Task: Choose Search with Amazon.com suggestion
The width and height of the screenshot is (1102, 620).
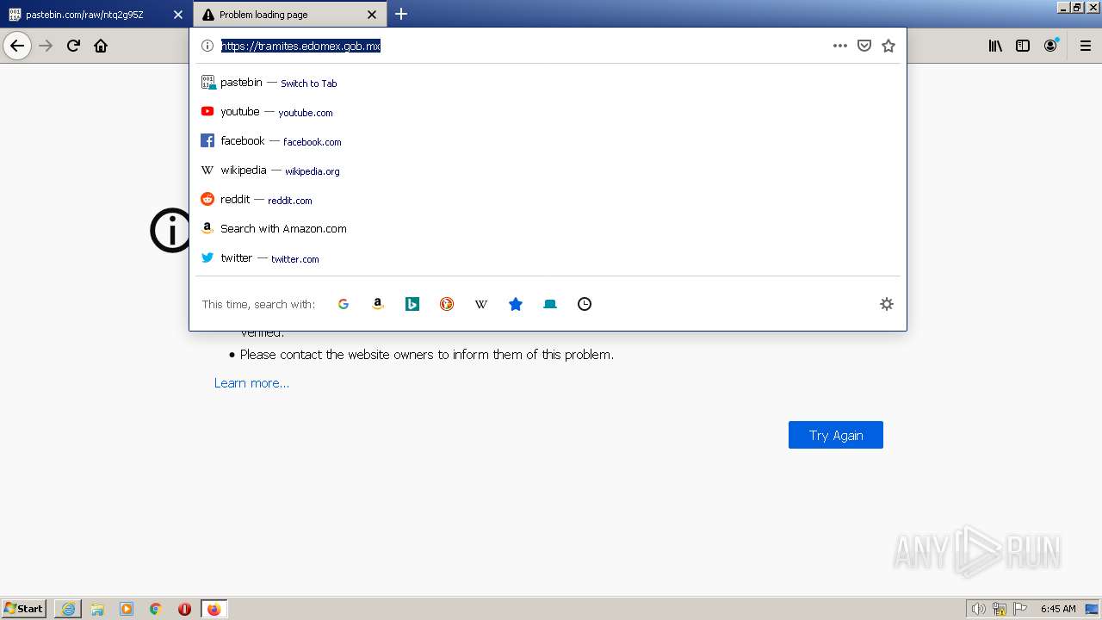Action: pyautogui.click(x=548, y=229)
